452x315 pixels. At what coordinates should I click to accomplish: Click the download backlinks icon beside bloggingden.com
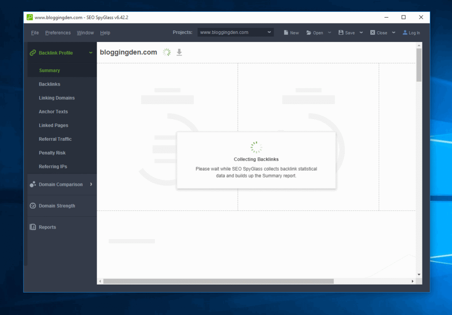[x=179, y=52]
